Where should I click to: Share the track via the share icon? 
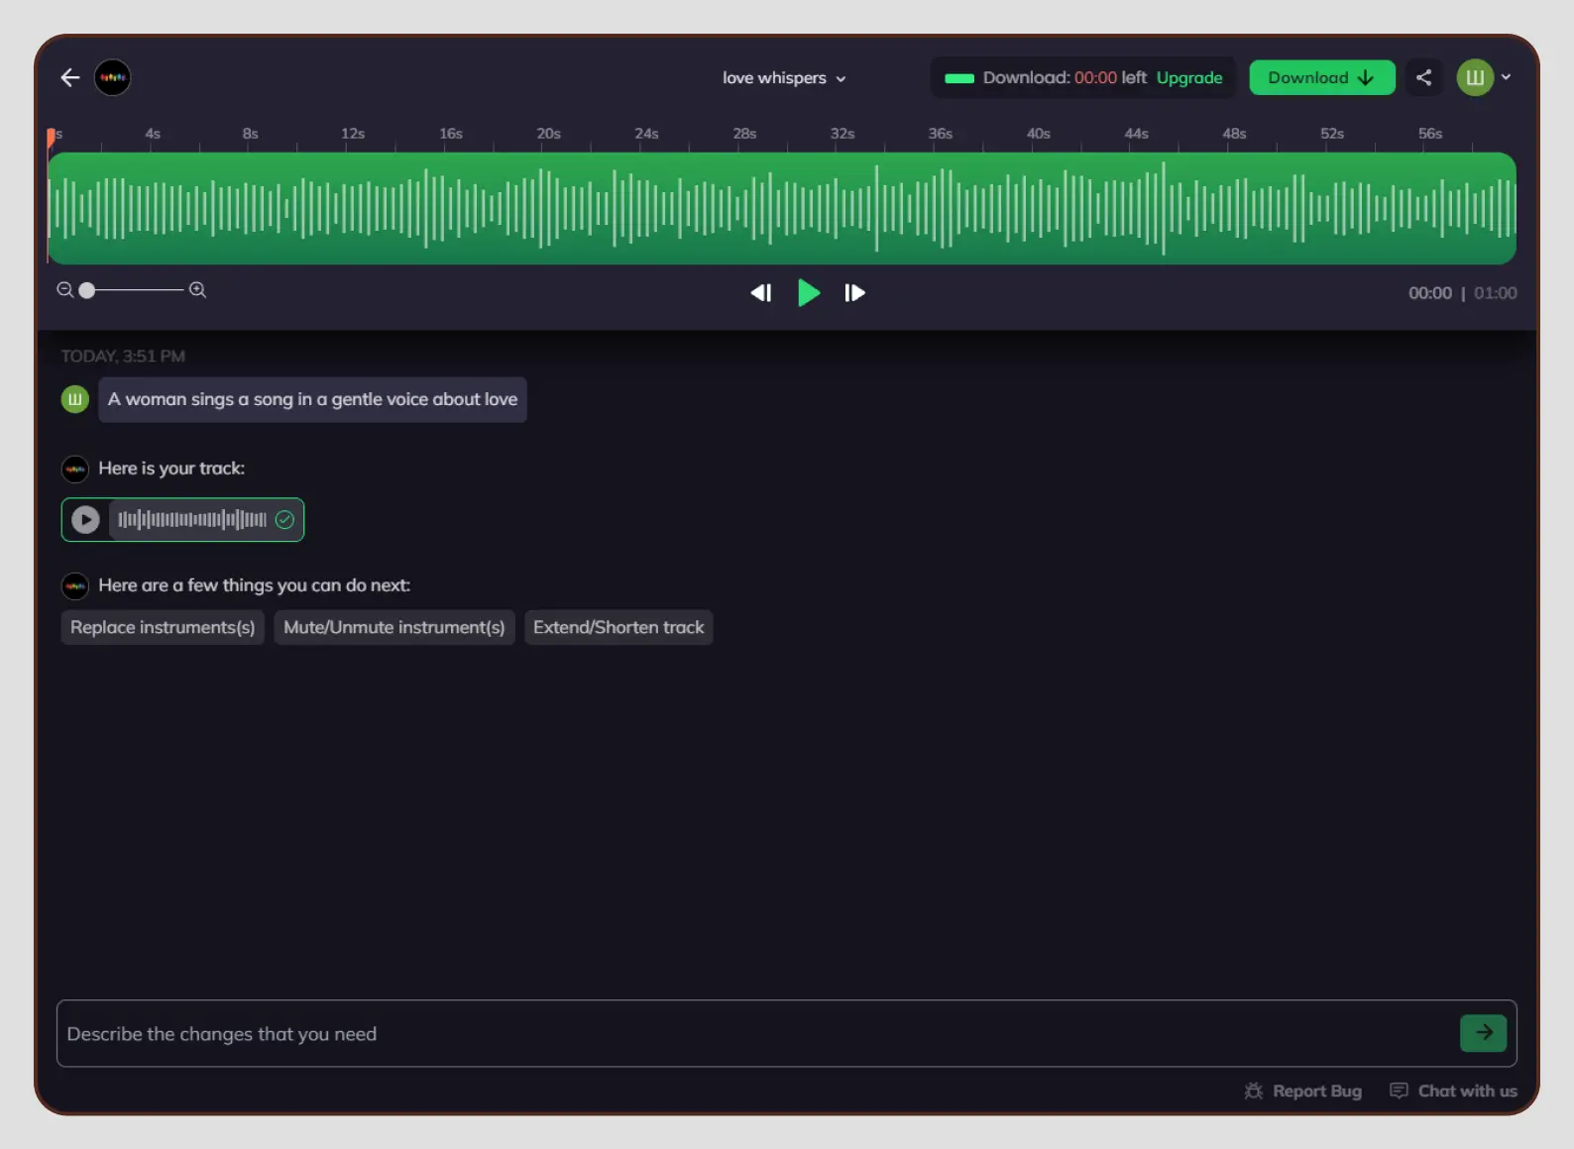[x=1423, y=77]
